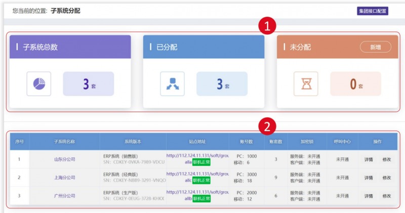The image size is (405, 213).
Task: Click 修改 for 山东分公司 row
Action: tap(386, 159)
